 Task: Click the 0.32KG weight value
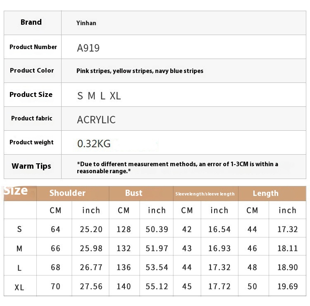click(94, 144)
